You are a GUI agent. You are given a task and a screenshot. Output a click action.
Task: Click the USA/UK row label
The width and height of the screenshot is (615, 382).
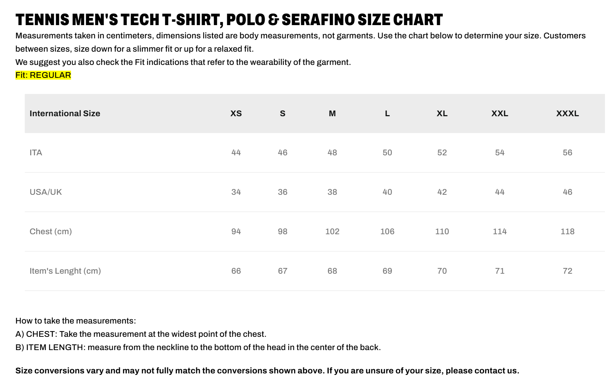coord(46,192)
